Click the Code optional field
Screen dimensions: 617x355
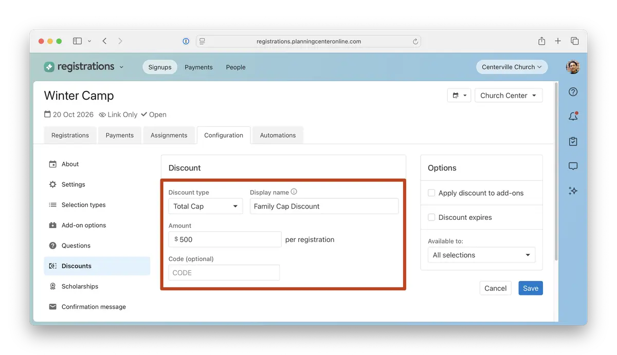coord(224,273)
